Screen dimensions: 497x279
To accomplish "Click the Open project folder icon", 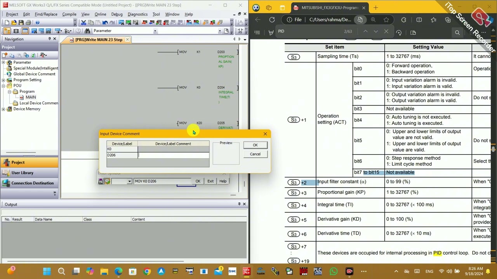I will click(14, 22).
